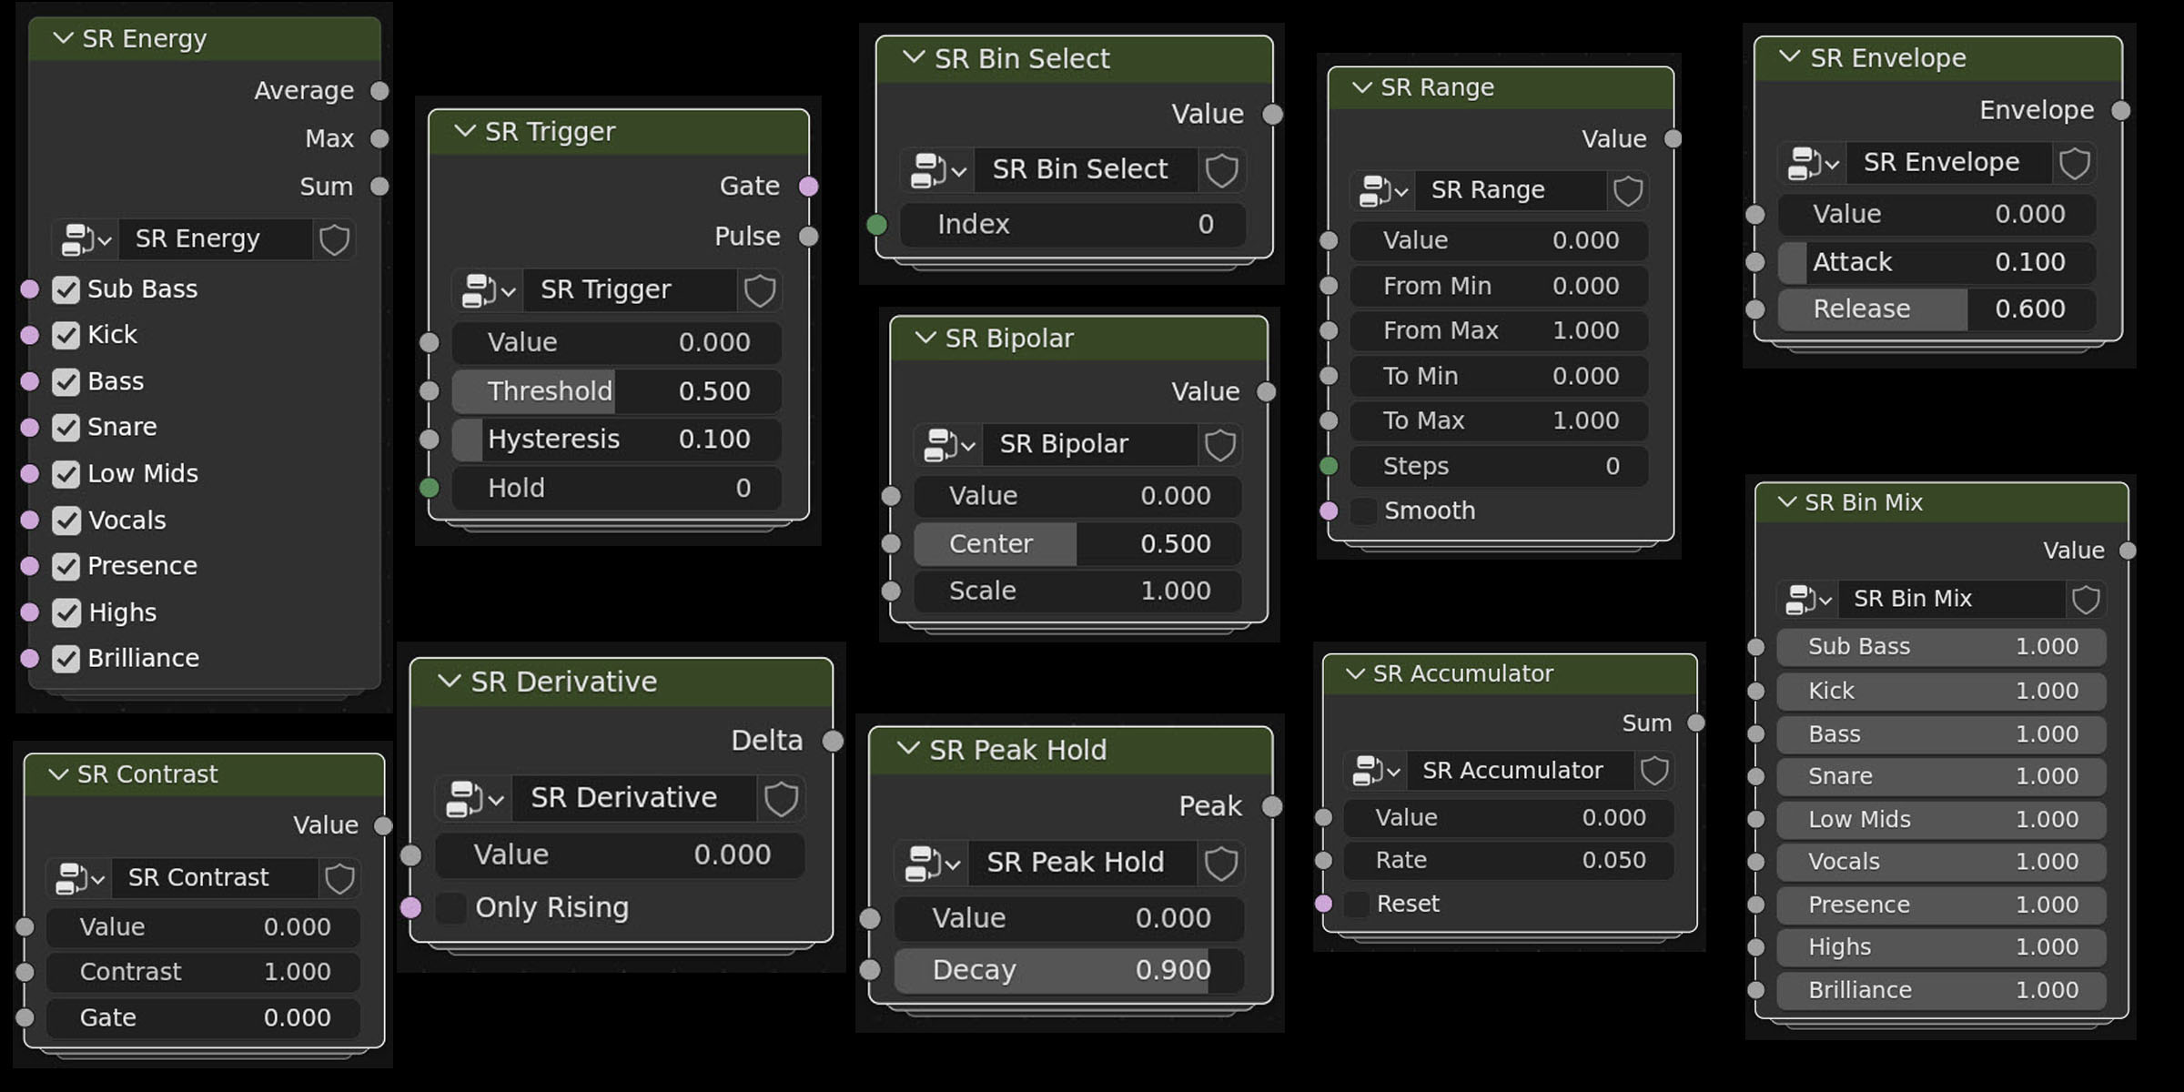Click Steps field in SR Range
Image resolution: width=2184 pixels, height=1092 pixels.
coord(1499,467)
